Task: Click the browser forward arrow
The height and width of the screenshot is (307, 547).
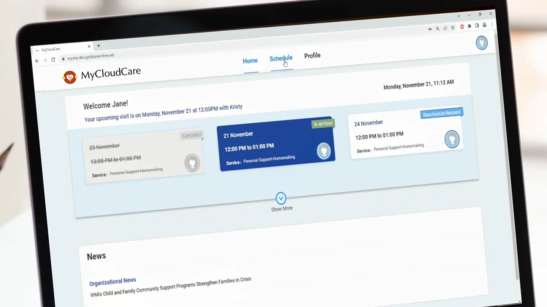Action: click(x=45, y=61)
